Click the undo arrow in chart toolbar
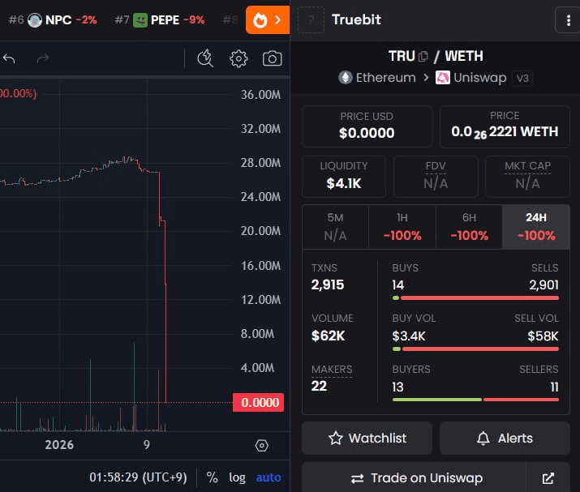This screenshot has width=580, height=492. coord(9,58)
